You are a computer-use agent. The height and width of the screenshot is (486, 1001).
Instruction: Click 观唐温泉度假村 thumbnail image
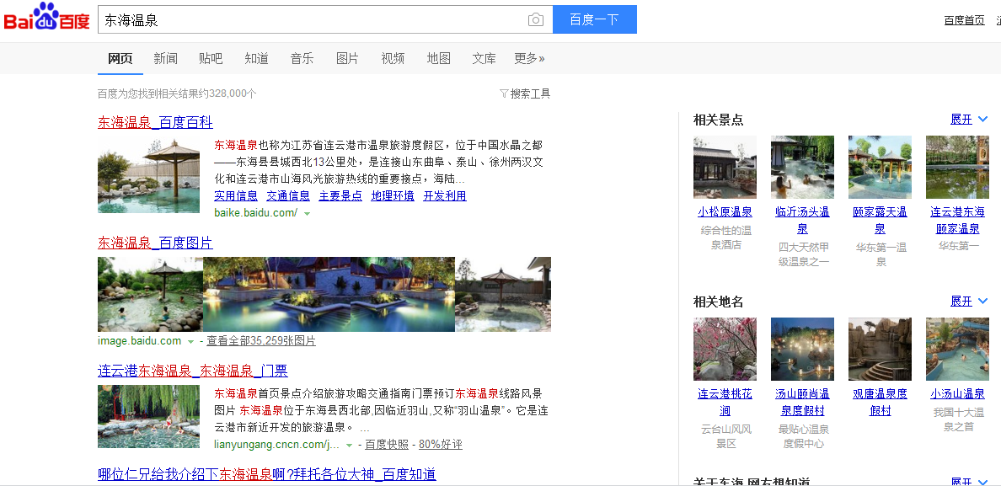point(880,349)
